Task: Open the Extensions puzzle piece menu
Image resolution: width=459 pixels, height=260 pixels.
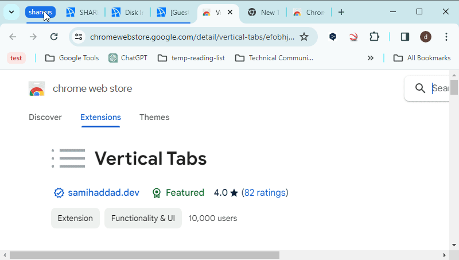Action: coord(374,37)
